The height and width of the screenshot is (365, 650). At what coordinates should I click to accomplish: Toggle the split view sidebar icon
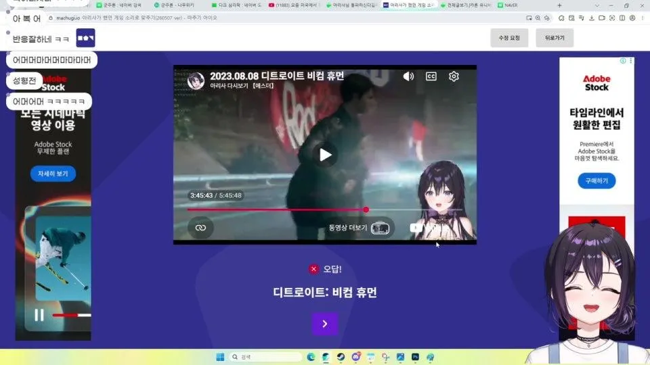point(622,18)
